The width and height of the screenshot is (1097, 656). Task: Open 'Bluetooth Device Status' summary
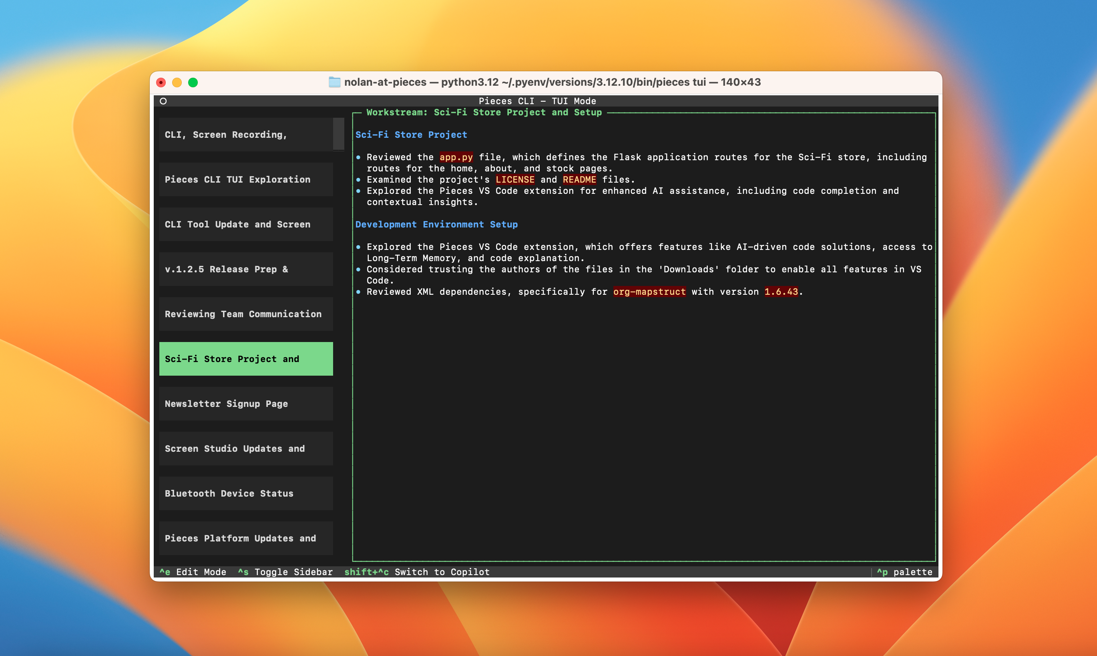click(x=246, y=493)
